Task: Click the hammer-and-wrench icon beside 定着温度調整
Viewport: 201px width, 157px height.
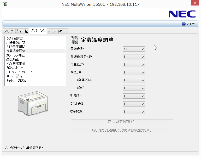Action: 74,40
